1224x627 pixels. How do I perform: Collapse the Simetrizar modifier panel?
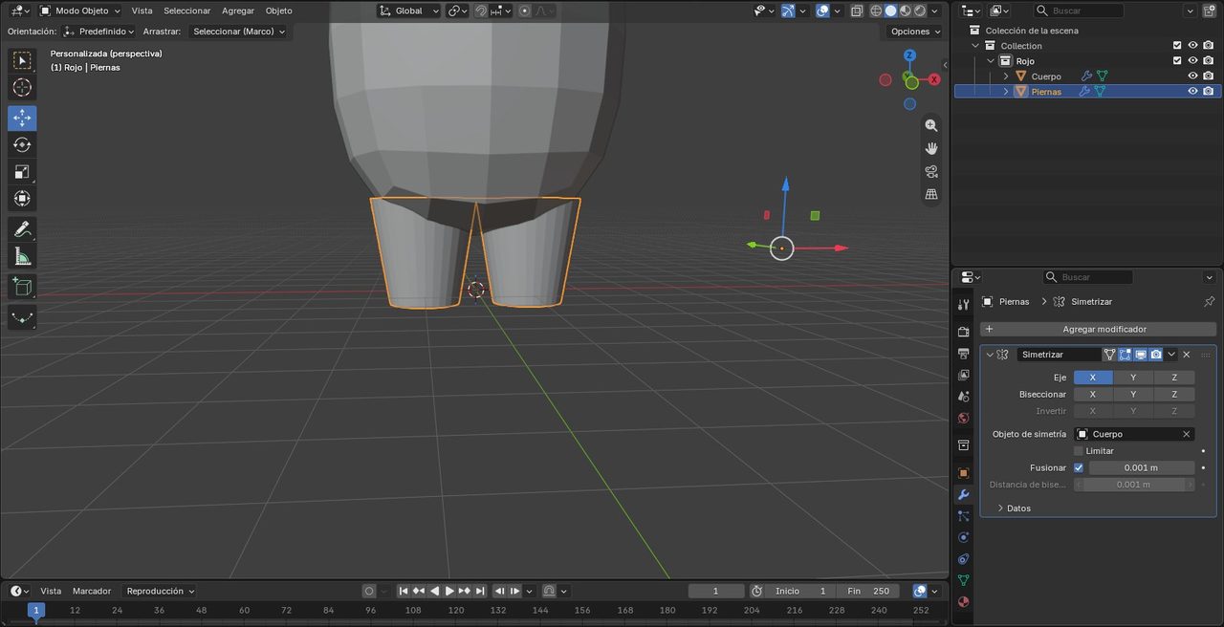990,355
